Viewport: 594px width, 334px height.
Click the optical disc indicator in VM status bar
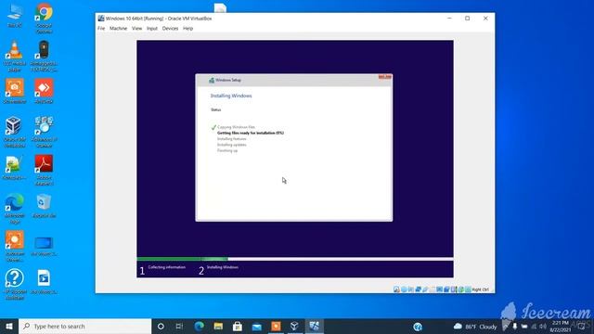404,289
